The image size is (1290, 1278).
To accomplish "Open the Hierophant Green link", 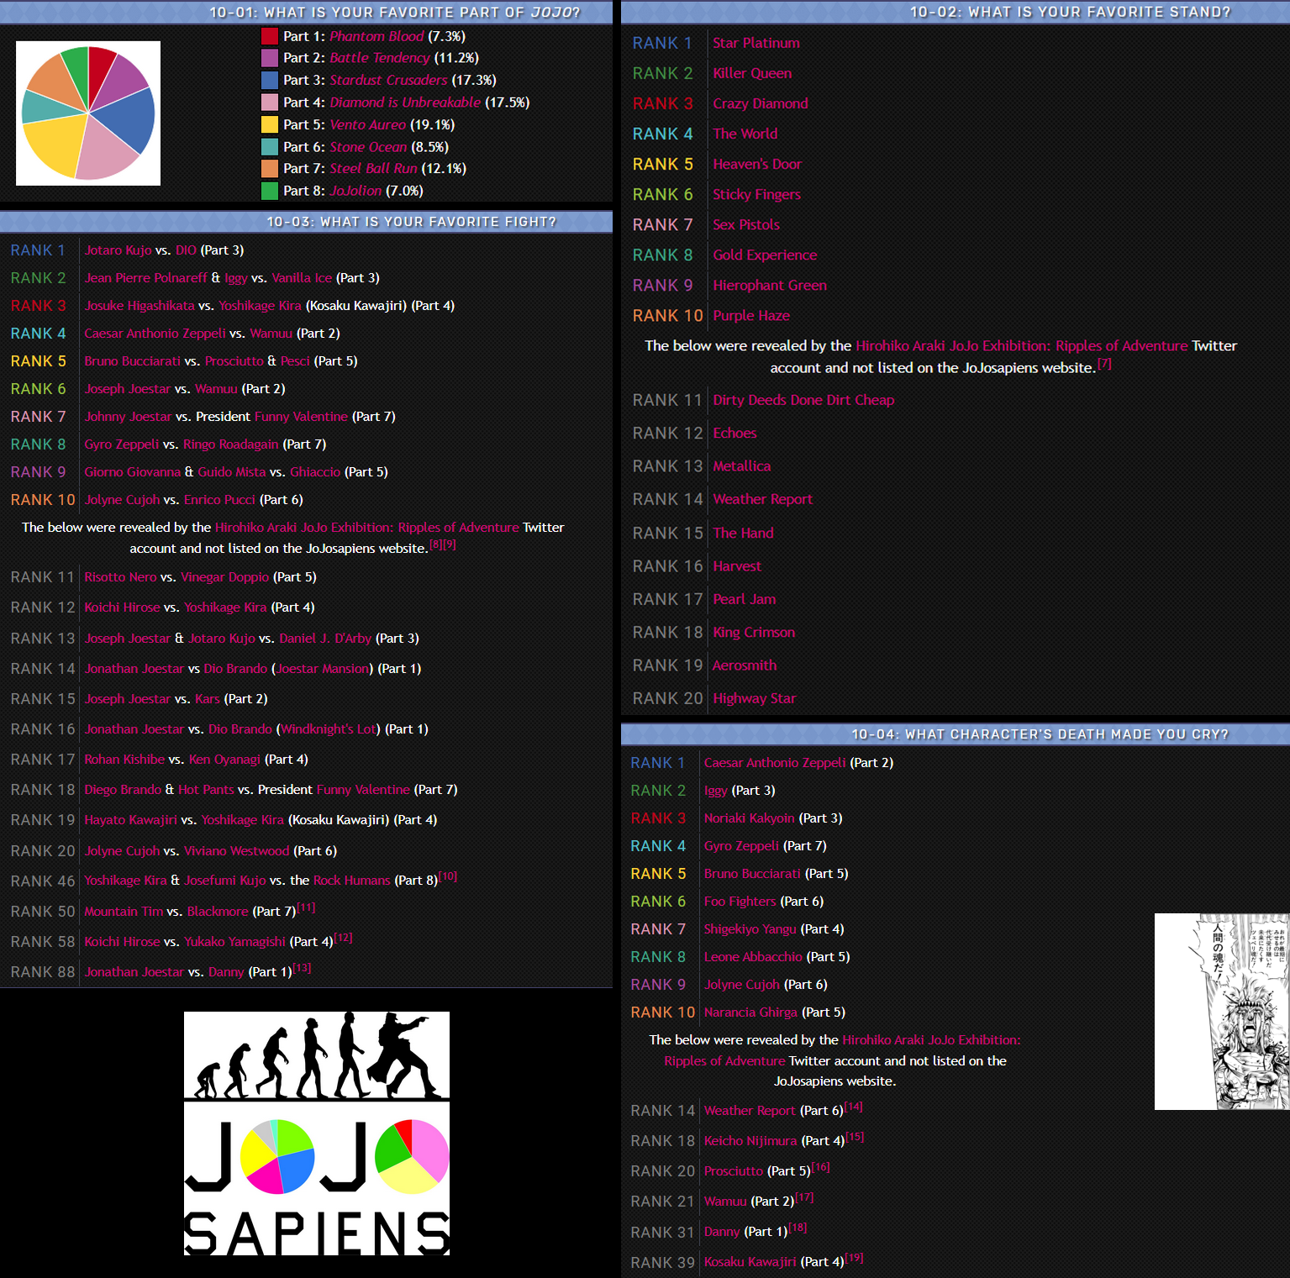I will coord(770,285).
